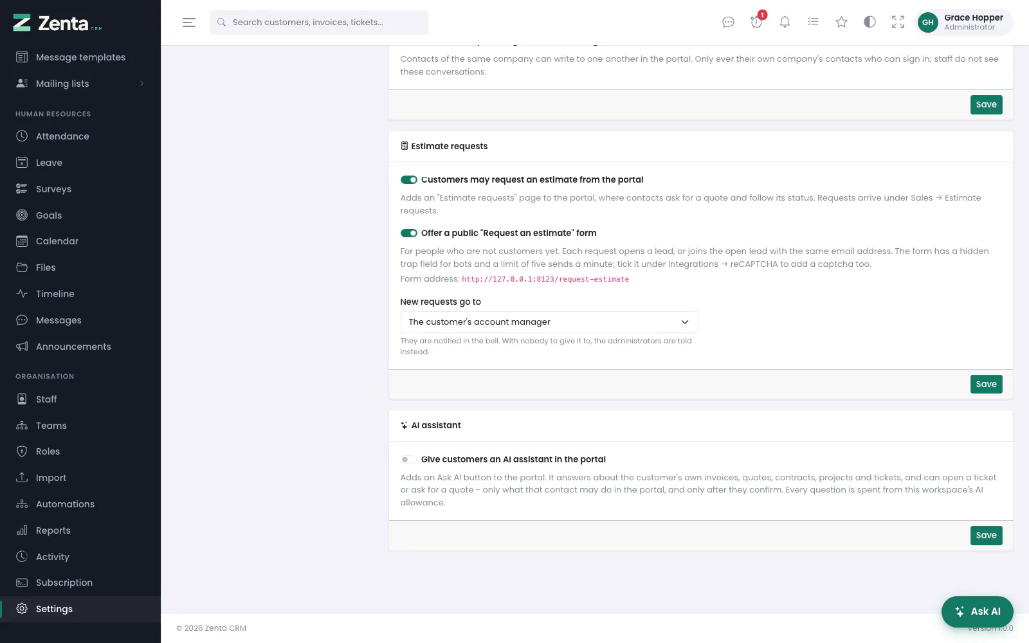Image resolution: width=1029 pixels, height=643 pixels.
Task: Open the Activity log page
Action: [x=80, y=557]
